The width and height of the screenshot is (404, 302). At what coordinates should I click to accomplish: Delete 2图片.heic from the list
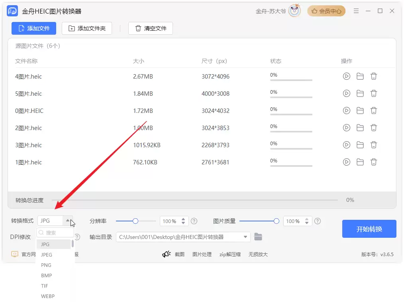pos(374,128)
